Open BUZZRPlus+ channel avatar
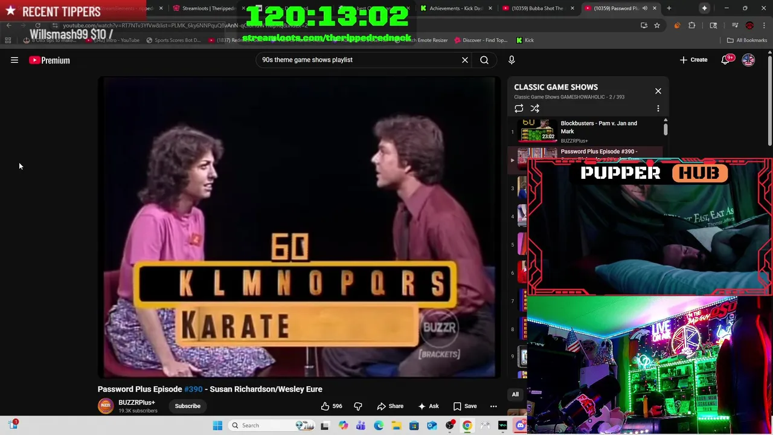 coord(106,406)
